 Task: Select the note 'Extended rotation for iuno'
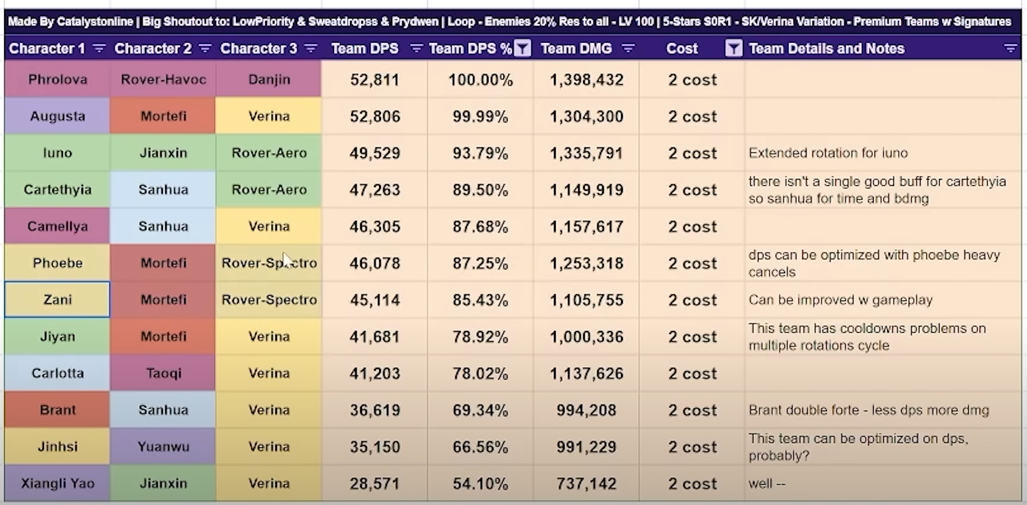(x=828, y=153)
